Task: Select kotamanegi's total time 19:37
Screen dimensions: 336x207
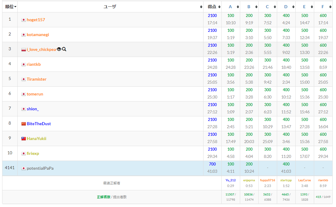Action: [x=212, y=38]
